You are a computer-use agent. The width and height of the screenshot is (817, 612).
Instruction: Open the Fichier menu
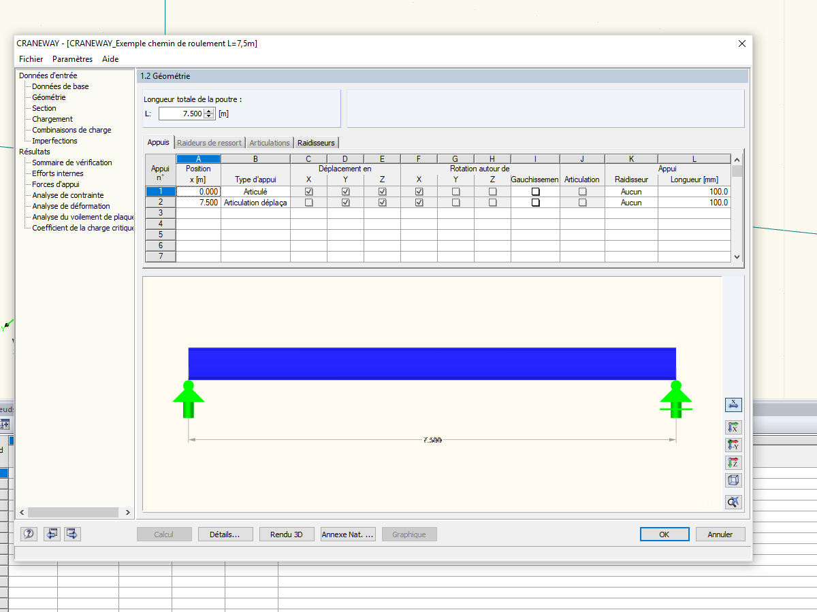(31, 59)
